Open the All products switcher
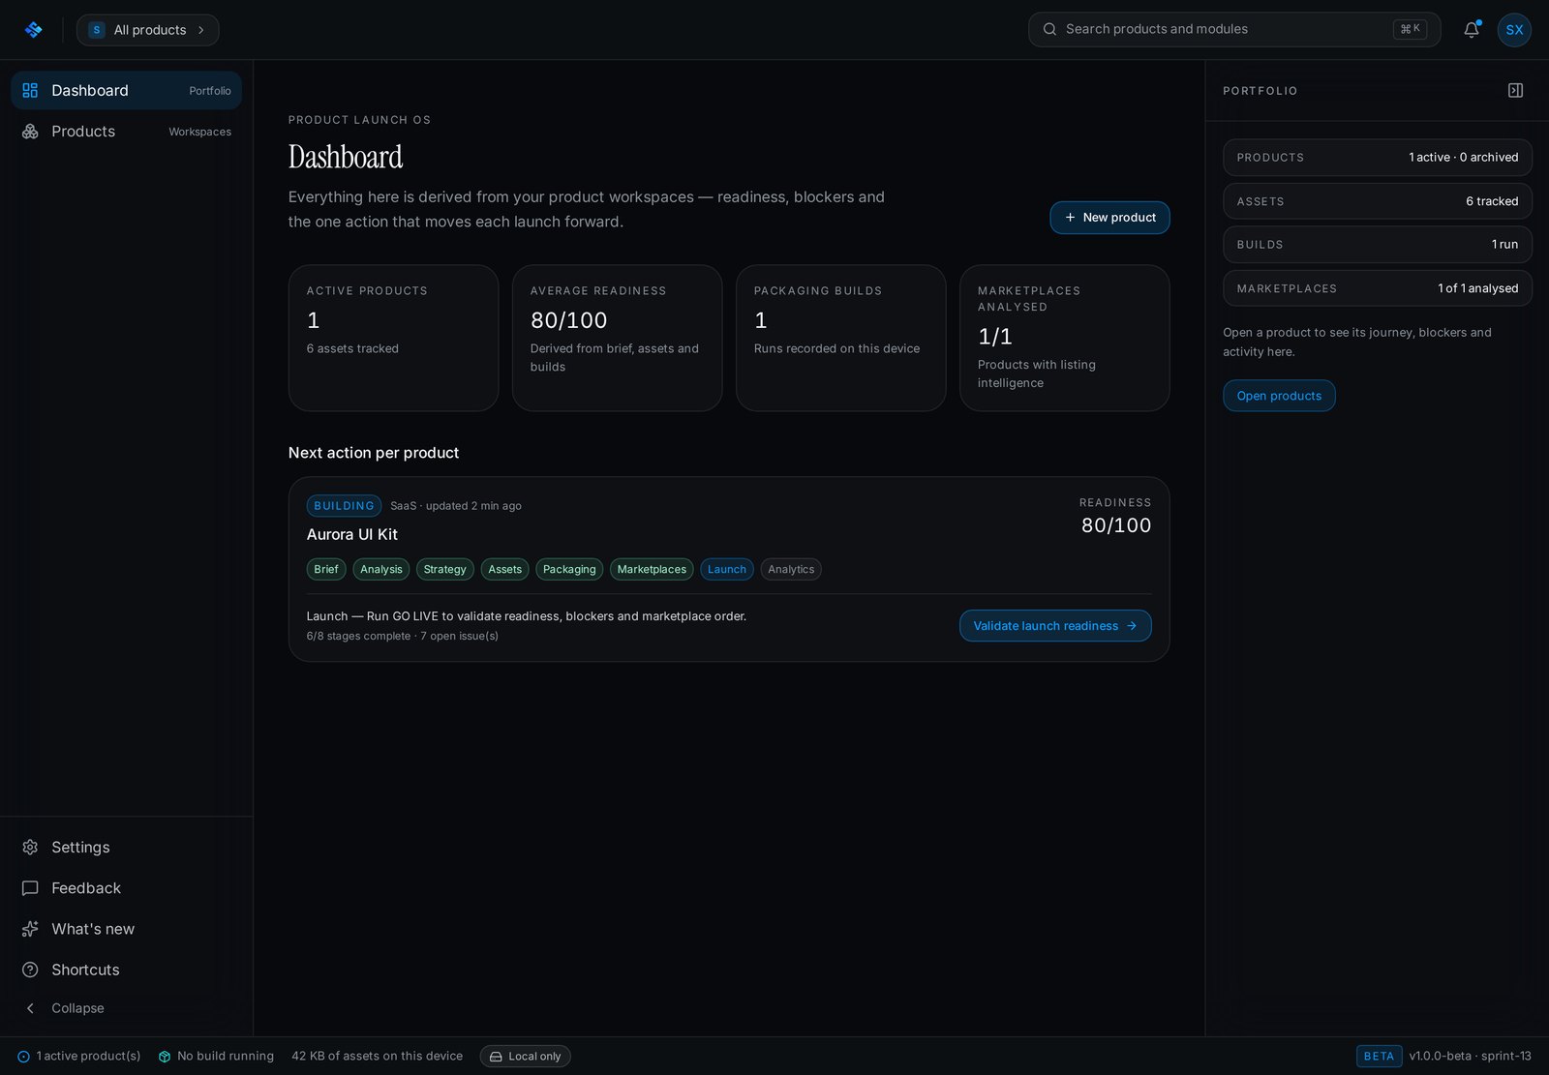 (x=148, y=30)
